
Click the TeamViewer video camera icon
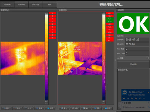tap(124, 98)
